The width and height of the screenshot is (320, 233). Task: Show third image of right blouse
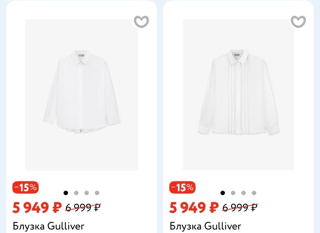tap(243, 193)
